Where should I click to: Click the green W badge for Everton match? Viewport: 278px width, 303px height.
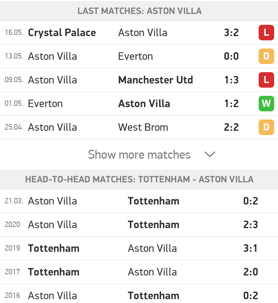tap(266, 104)
